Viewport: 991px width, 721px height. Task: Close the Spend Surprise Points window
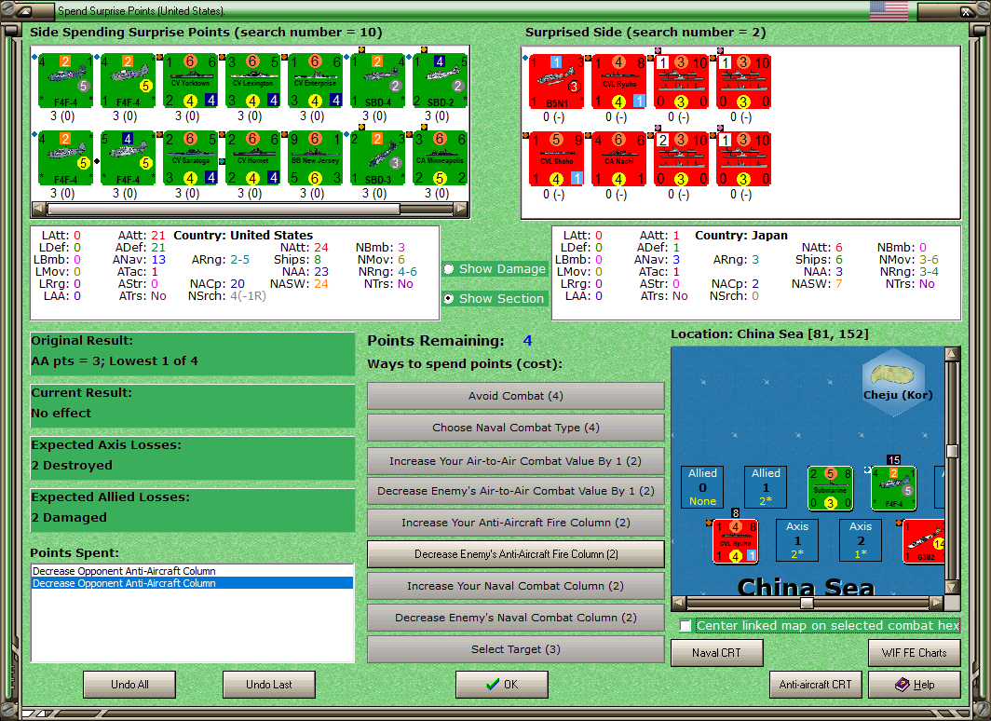(x=968, y=11)
